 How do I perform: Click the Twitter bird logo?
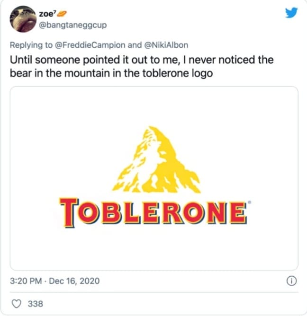[291, 14]
